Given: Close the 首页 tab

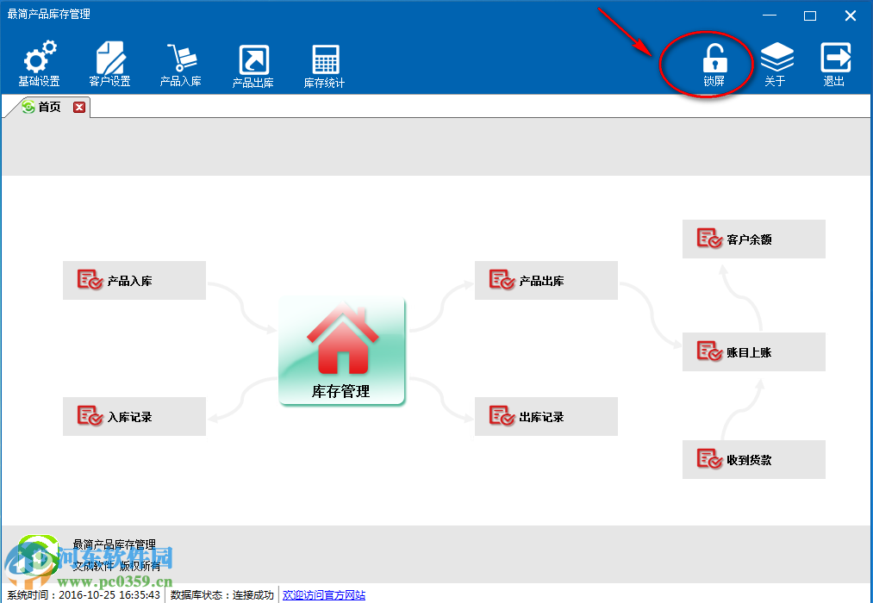Looking at the screenshot, I should 79,108.
